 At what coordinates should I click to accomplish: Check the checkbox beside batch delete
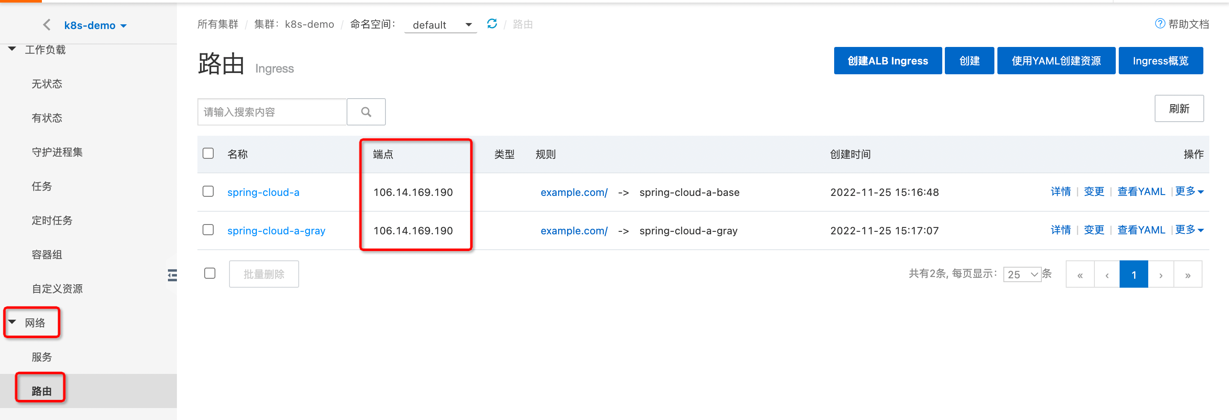coord(210,273)
